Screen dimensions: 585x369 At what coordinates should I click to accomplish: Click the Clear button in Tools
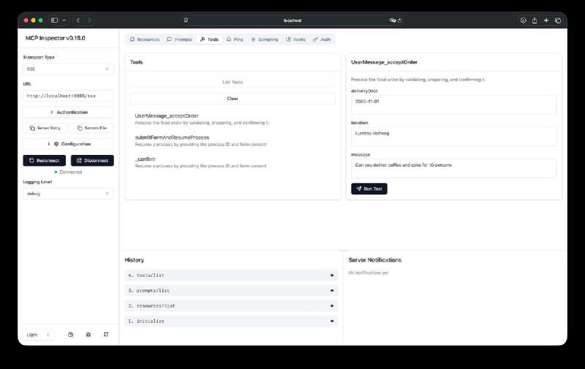(x=233, y=99)
